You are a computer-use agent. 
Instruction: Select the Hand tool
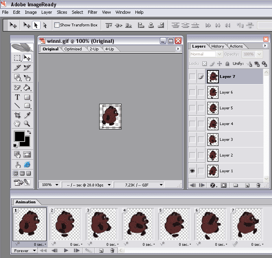(x=17, y=123)
